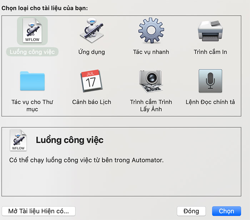Click the Lệnh Đọc chính tả label
Image resolution: width=250 pixels, height=220 pixels.
[210, 102]
